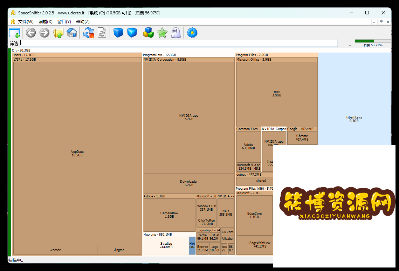Viewport: 399px width, 271px height.
Task: Select the root 3.9GB block
Action: coord(277,94)
